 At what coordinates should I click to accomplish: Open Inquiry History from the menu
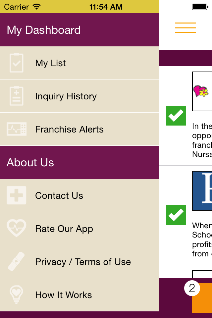pos(66,96)
